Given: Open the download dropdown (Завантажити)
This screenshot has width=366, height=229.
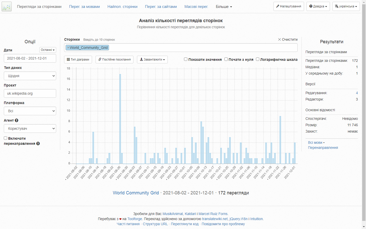Looking at the screenshot, I should (x=152, y=60).
